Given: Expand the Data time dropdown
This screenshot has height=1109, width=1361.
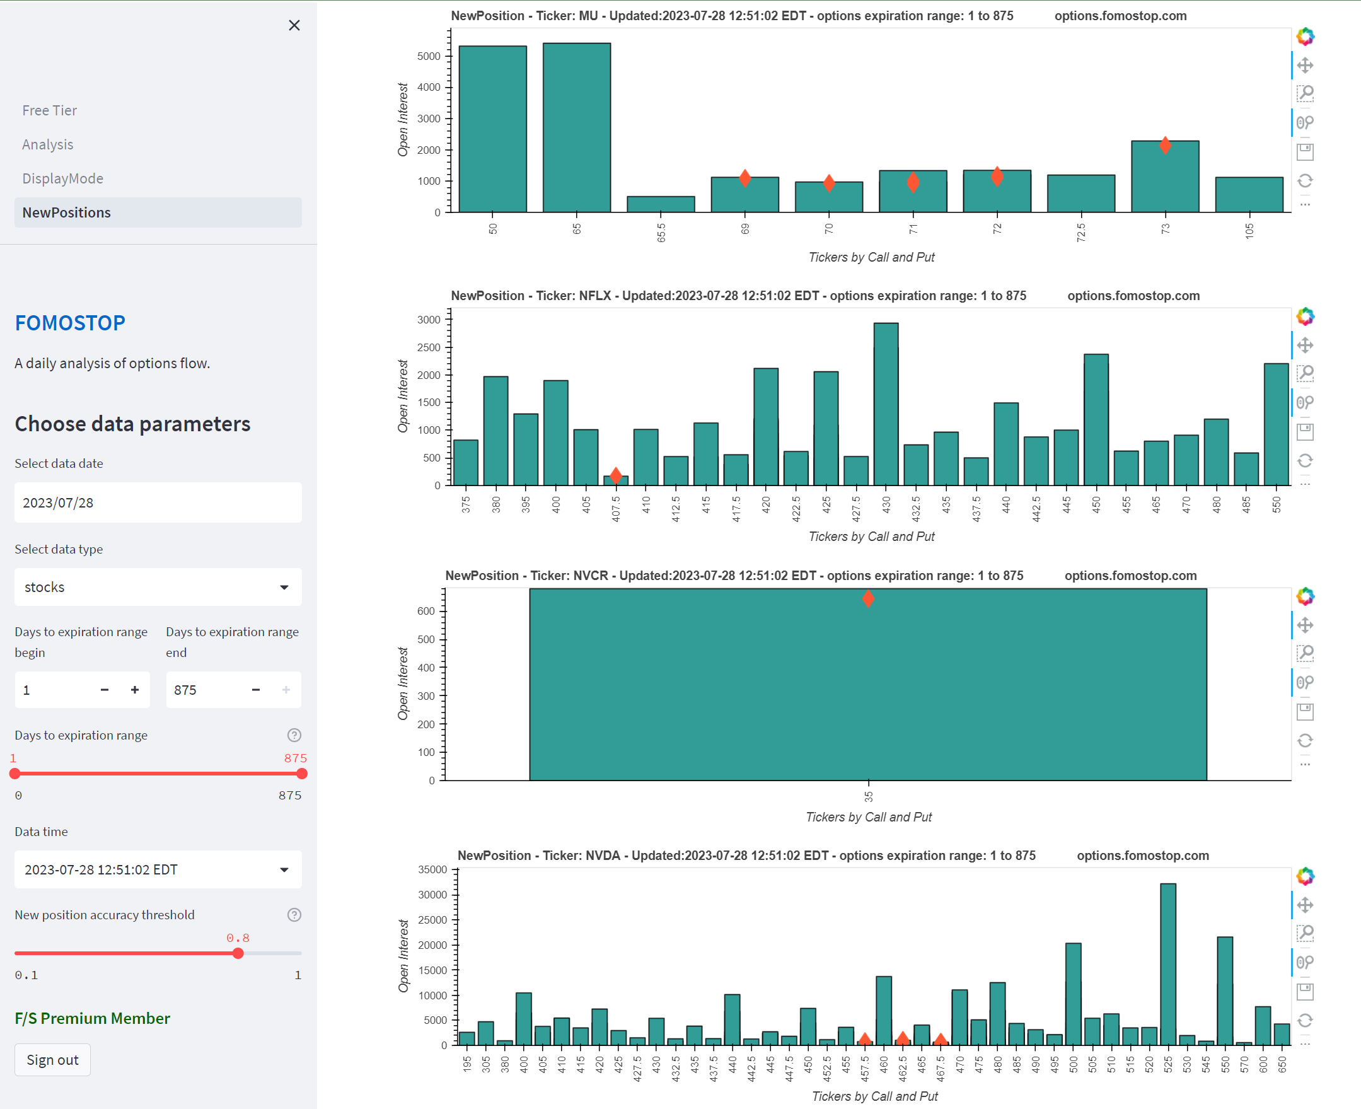Looking at the screenshot, I should (158, 869).
